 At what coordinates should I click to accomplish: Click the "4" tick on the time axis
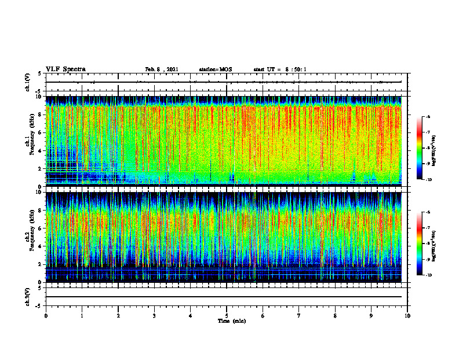pos(191,316)
